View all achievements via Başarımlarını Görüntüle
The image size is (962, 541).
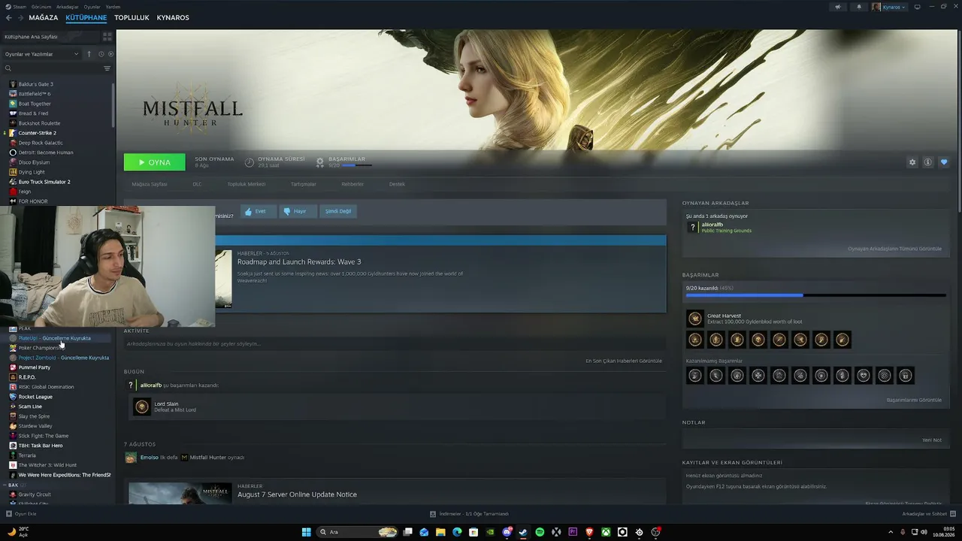pyautogui.click(x=914, y=400)
